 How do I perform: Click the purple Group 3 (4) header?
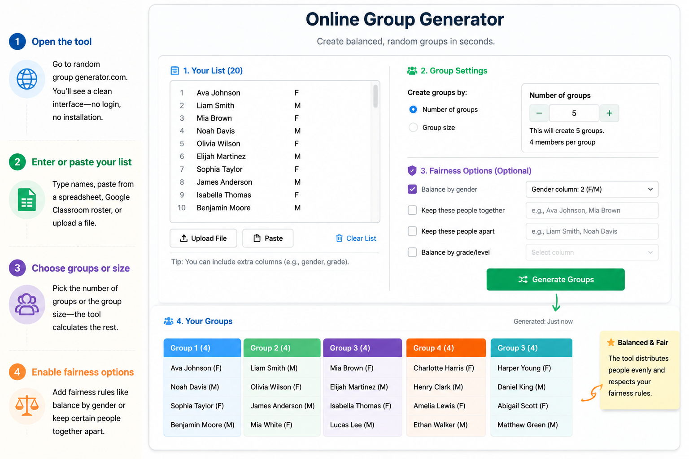click(x=362, y=348)
